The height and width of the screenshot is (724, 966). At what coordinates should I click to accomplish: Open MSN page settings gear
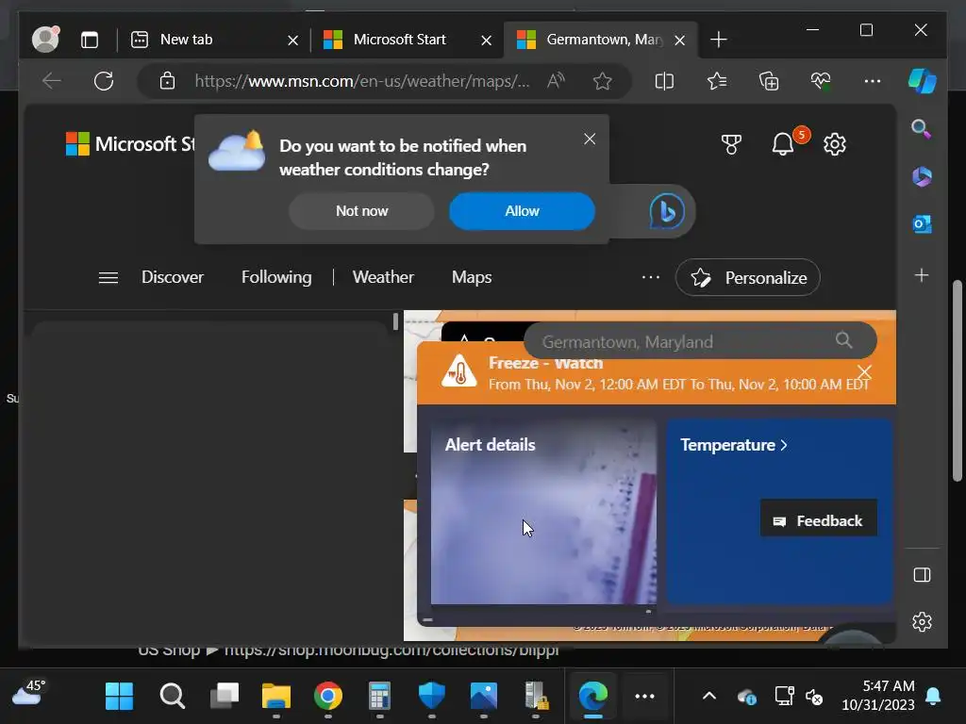coord(835,144)
